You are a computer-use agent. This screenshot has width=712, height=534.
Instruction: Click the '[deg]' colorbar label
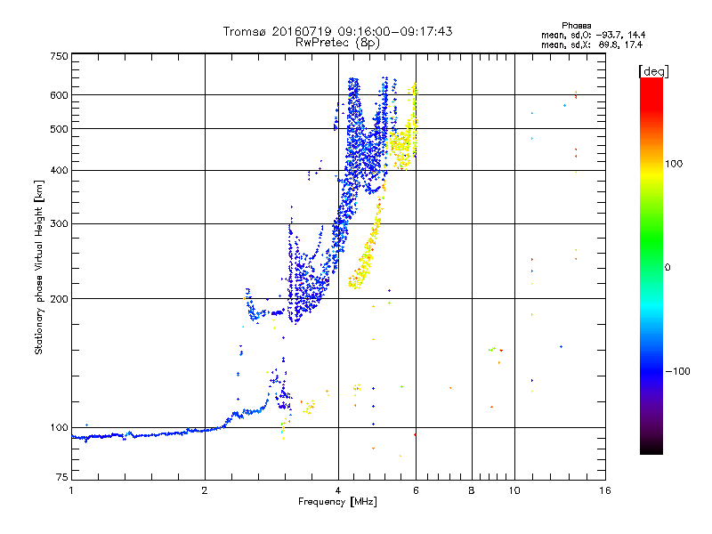[653, 71]
